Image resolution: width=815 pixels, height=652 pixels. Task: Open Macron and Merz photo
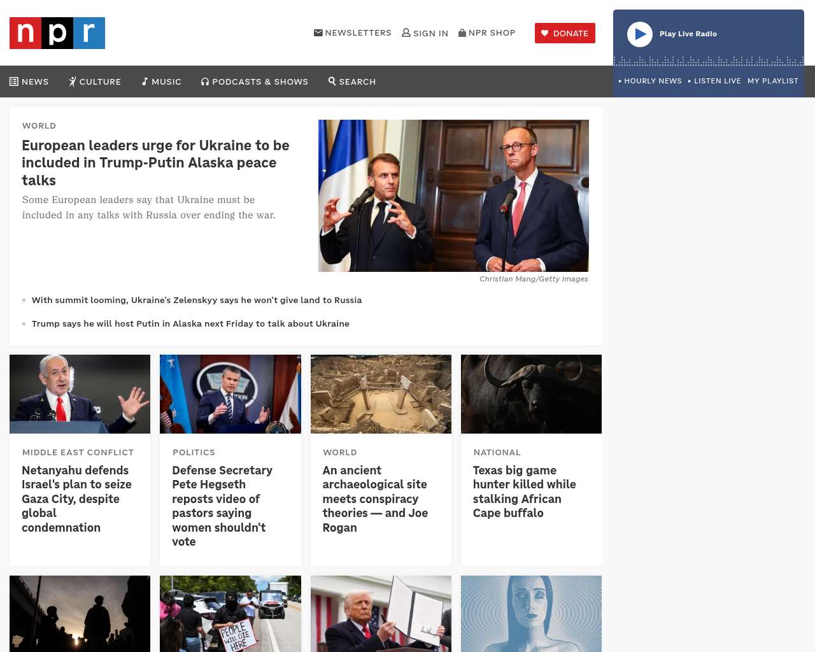453,195
